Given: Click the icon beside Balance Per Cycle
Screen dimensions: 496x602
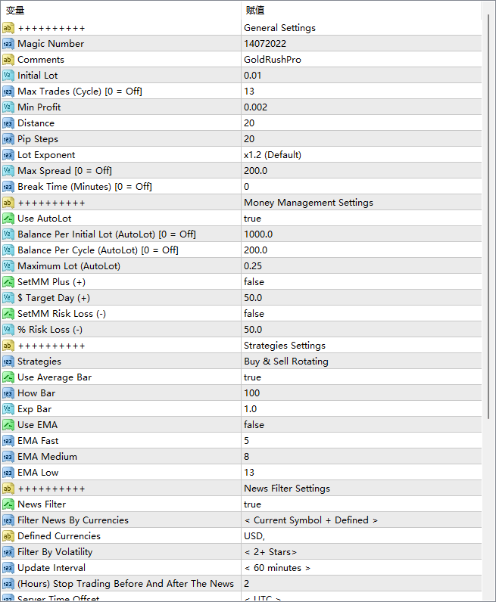Looking at the screenshot, I should pos(8,250).
